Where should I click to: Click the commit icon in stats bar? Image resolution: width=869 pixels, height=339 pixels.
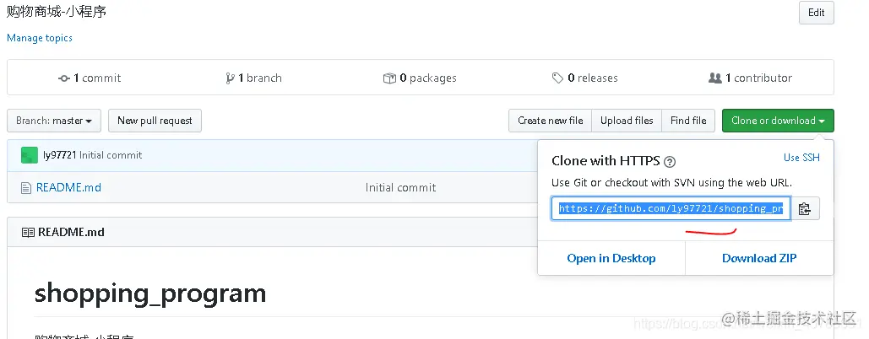tap(63, 78)
